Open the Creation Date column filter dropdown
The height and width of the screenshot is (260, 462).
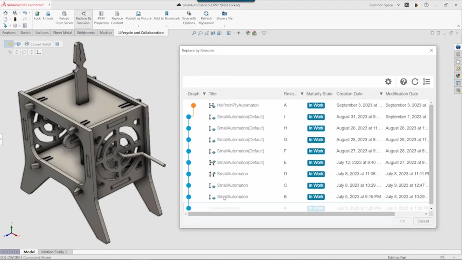pyautogui.click(x=381, y=94)
